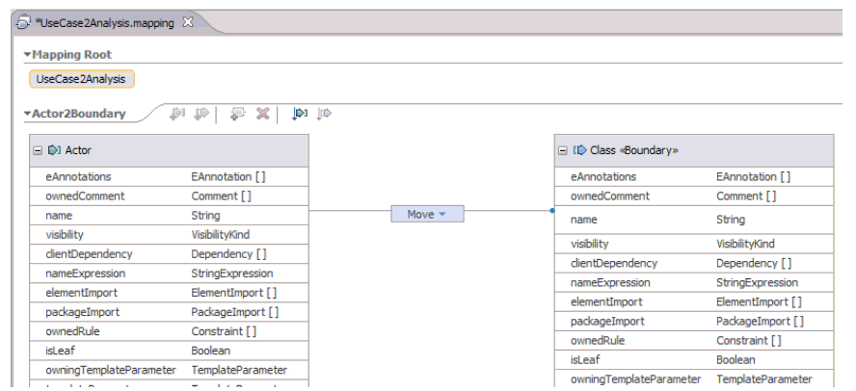Click the Actor input object icon
Viewport: 856px width, 391px height.
pyautogui.click(x=54, y=150)
